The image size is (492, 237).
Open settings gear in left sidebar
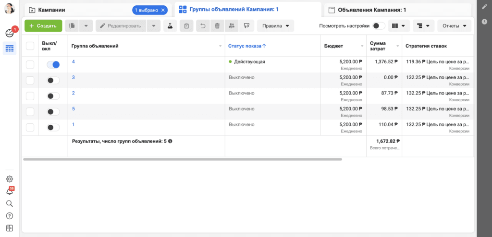point(9,179)
